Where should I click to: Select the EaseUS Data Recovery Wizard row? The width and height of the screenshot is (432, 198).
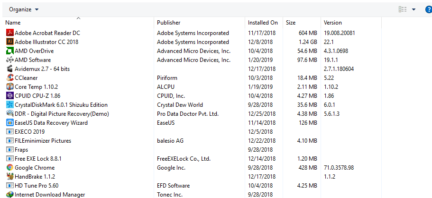(x=51, y=123)
